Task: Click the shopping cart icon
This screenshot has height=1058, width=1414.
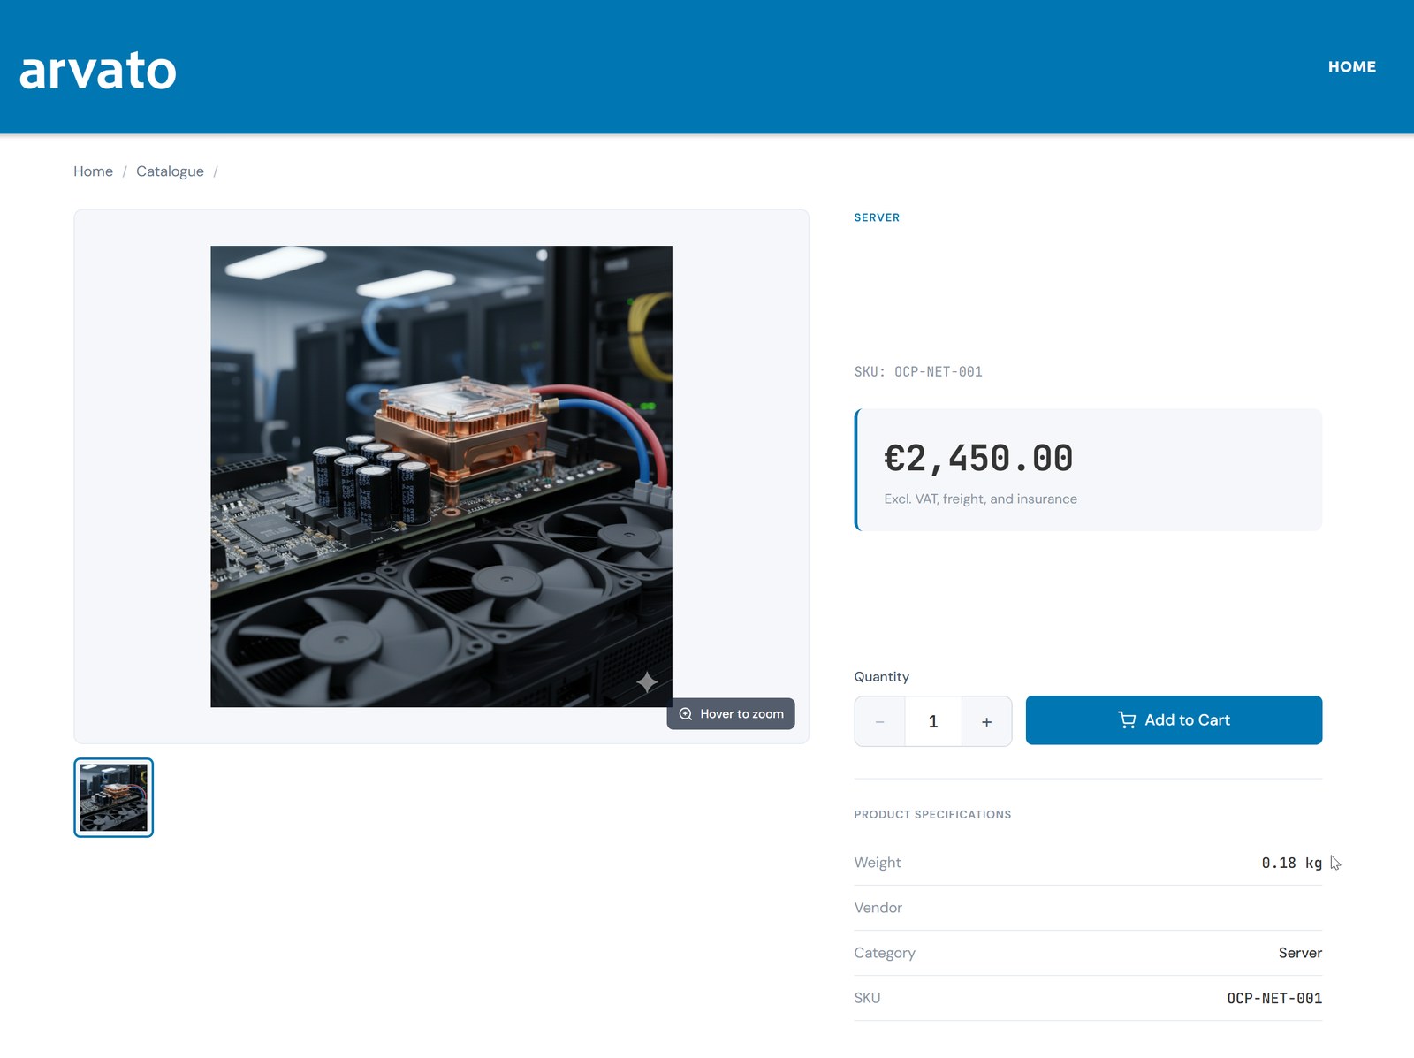Action: (1127, 720)
